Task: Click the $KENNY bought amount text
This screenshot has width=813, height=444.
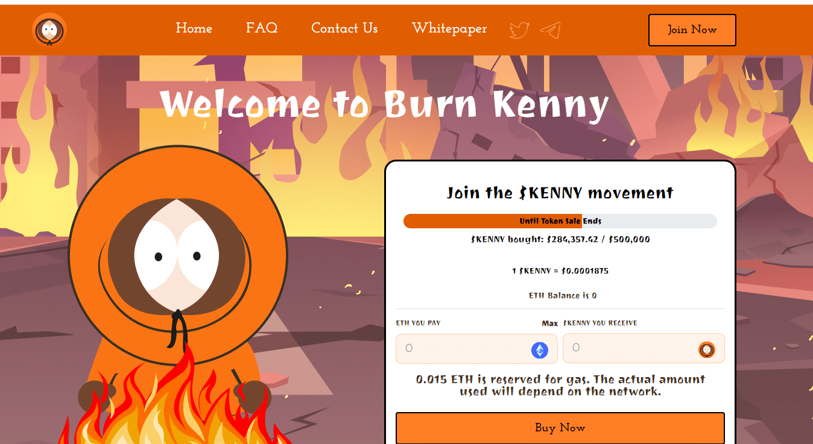Action: coord(560,239)
